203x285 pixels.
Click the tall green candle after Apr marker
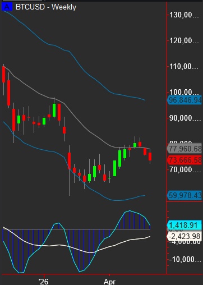click(114, 168)
